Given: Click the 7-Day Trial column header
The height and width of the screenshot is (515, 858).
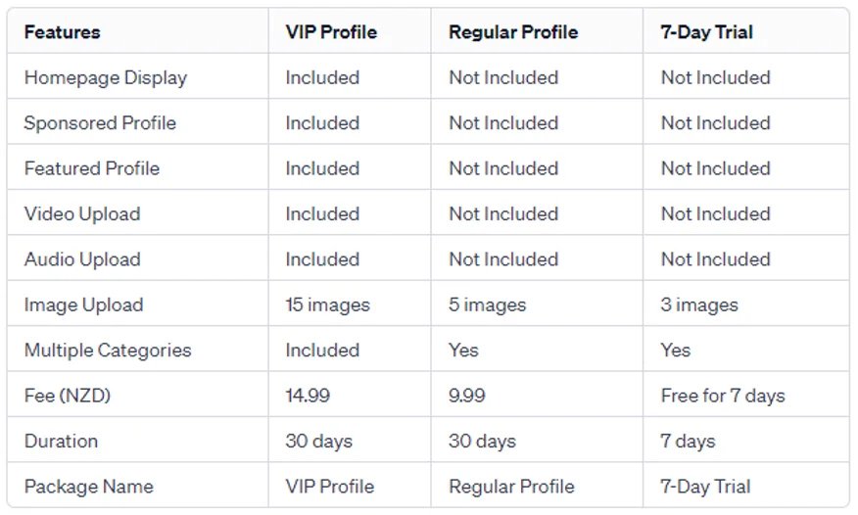Looking at the screenshot, I should pos(707,32).
